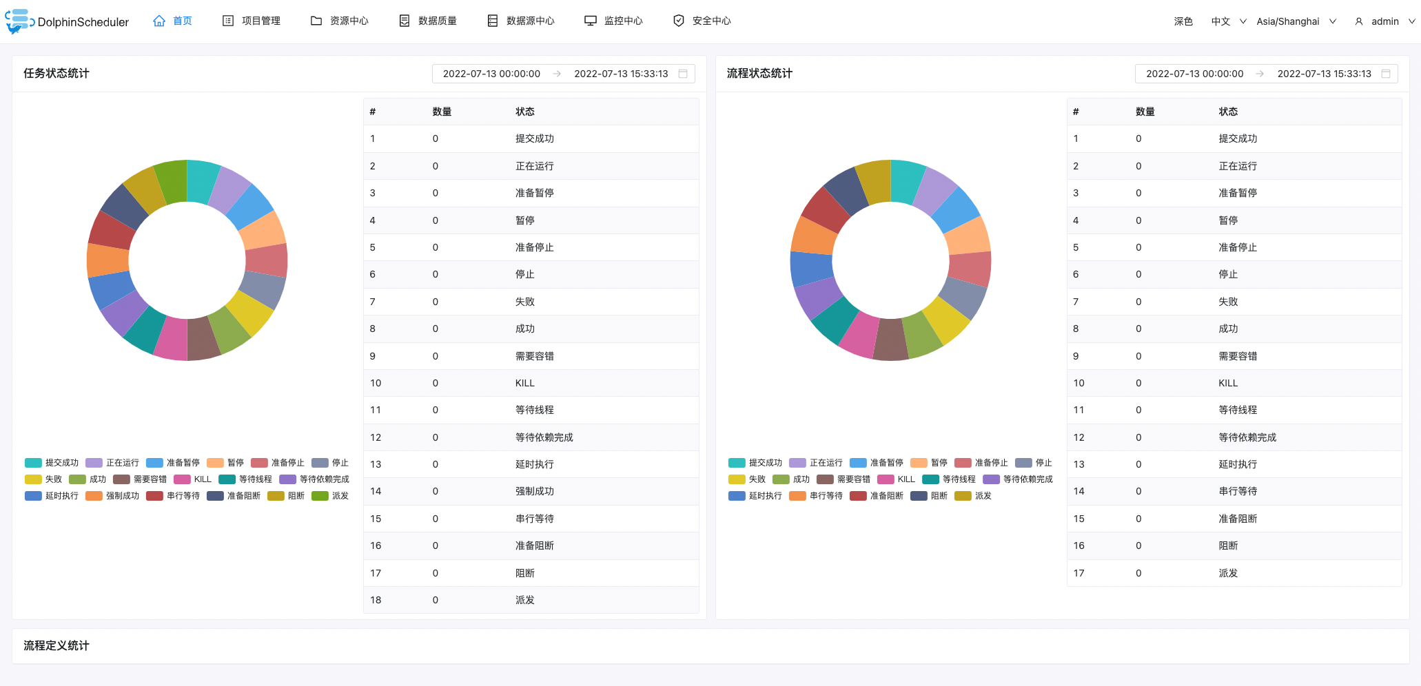This screenshot has height=686, width=1421.
Task: Click the datasource center database icon
Action: pos(493,21)
